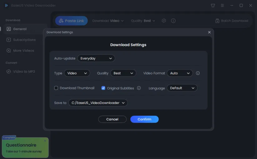Click the Confirm button
Screen dimensions: 257x159
point(144,119)
